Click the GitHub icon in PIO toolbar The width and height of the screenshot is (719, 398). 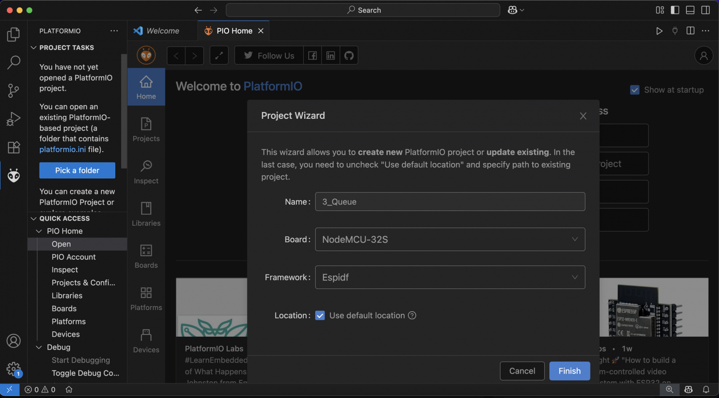349,56
